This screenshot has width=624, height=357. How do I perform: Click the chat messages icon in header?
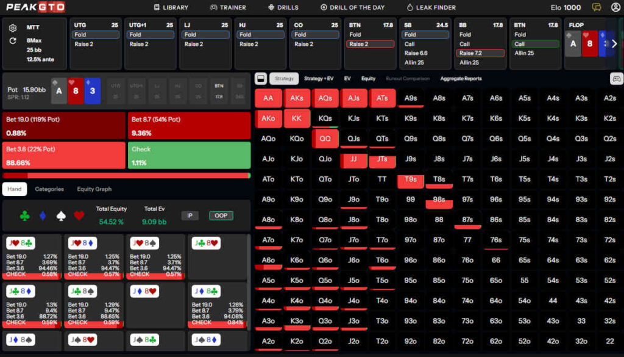pos(597,7)
